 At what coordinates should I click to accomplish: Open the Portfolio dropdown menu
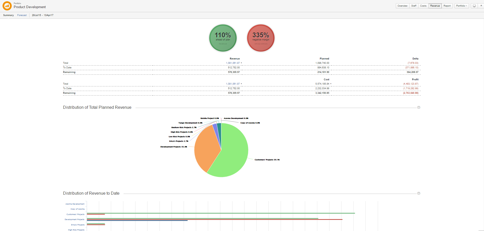pyautogui.click(x=461, y=6)
